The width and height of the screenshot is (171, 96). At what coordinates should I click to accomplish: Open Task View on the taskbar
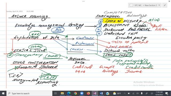(56, 93)
